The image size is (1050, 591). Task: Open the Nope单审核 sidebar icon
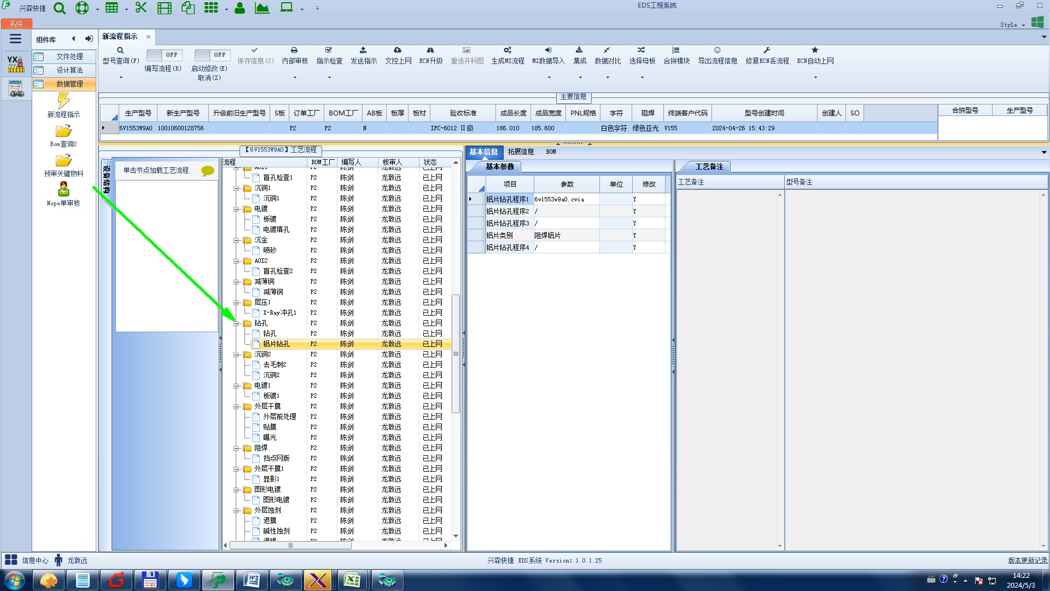pyautogui.click(x=63, y=190)
